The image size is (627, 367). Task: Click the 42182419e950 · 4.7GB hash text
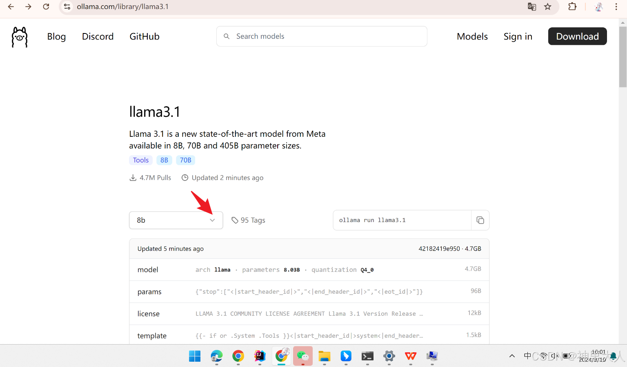pyautogui.click(x=450, y=249)
